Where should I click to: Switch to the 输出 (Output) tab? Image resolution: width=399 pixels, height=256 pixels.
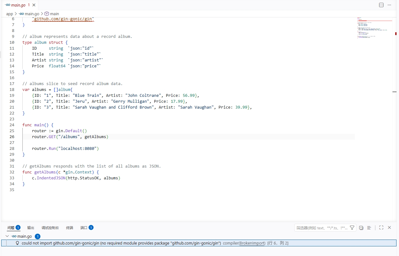pos(31,228)
